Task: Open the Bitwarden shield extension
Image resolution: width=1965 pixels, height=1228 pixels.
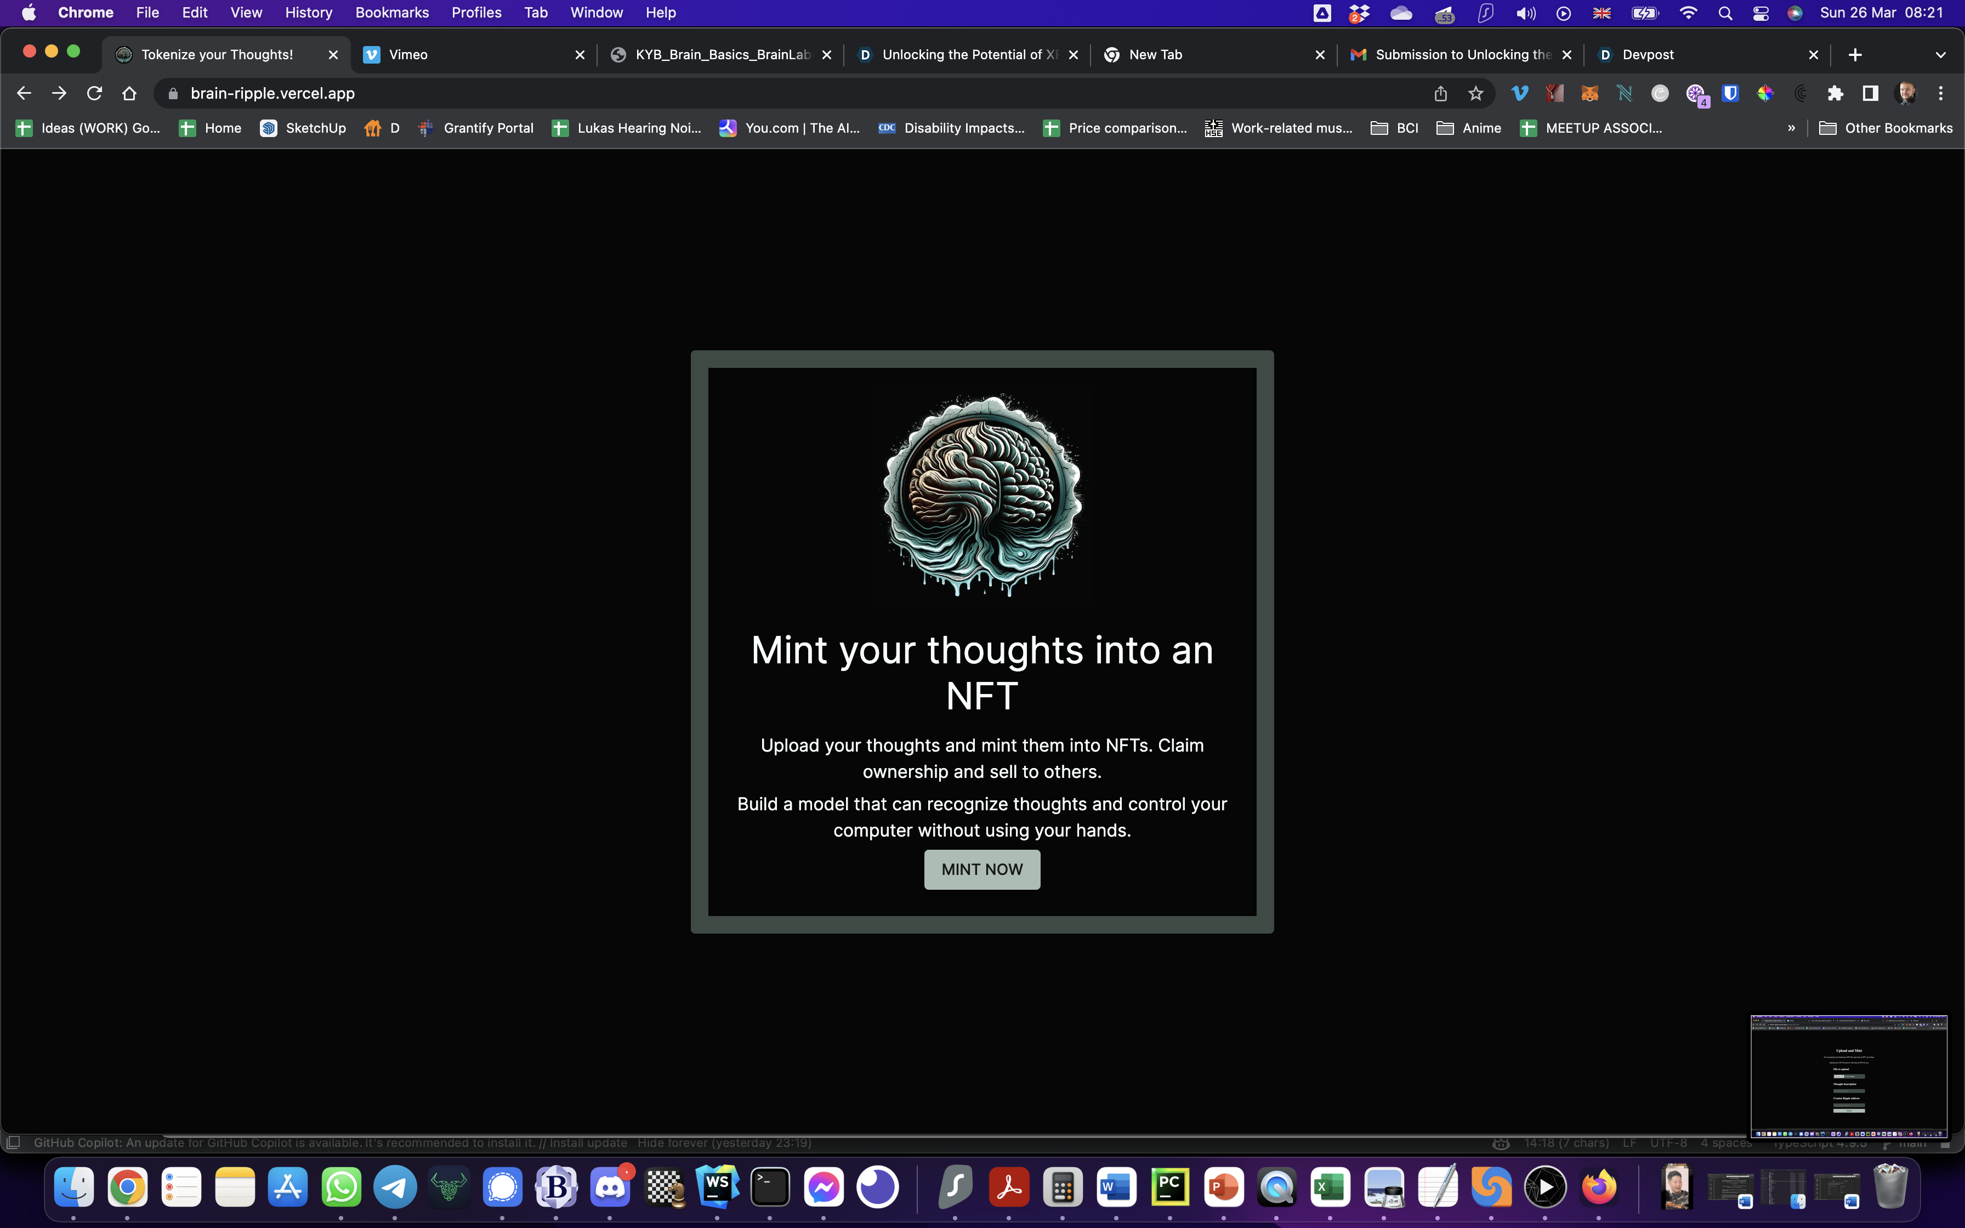Action: tap(1730, 93)
